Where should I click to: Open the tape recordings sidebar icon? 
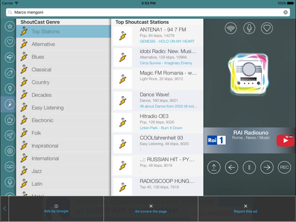(10, 166)
